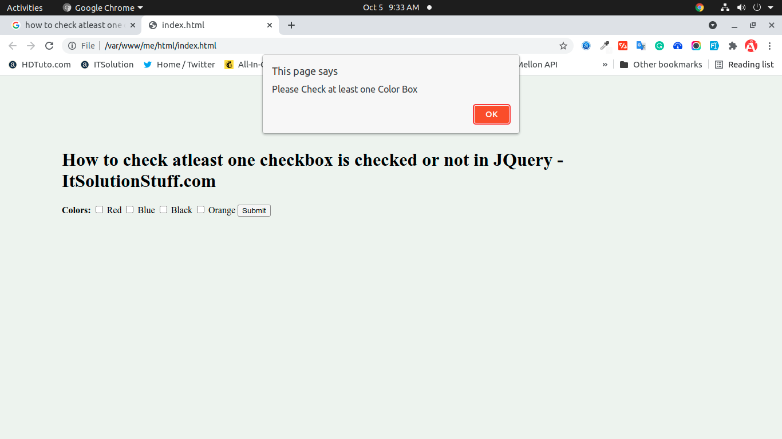This screenshot has height=439, width=782.
Task: Click the AdBlock extension icon
Action: 751,45
